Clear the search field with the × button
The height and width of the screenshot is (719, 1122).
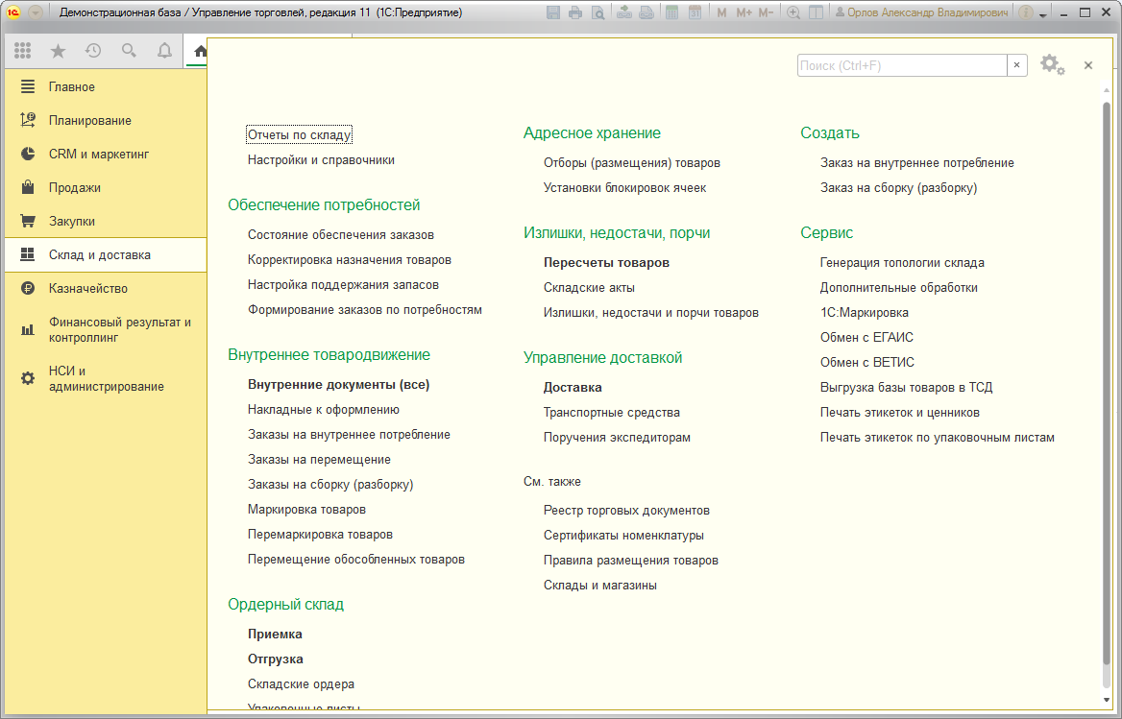[x=1016, y=65]
